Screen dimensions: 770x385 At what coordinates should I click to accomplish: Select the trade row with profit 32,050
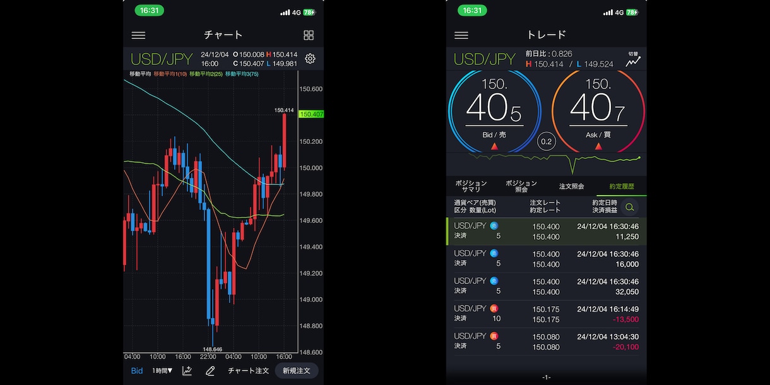(x=547, y=287)
